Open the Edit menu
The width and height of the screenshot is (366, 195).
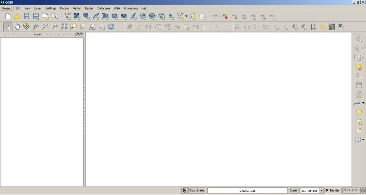tap(18, 8)
